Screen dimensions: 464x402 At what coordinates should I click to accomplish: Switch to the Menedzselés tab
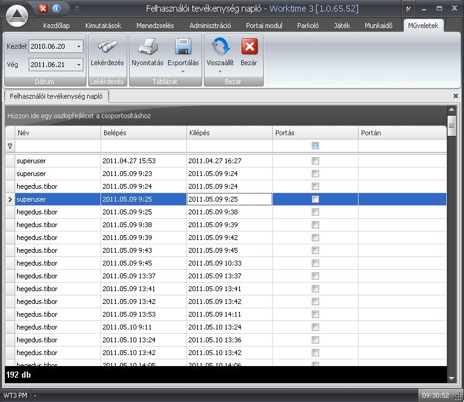coord(155,26)
